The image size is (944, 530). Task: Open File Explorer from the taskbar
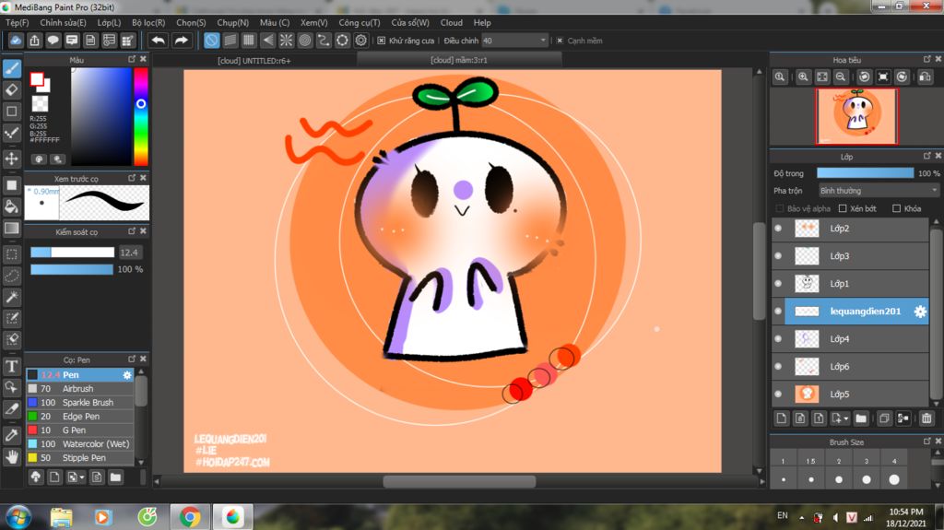[x=61, y=517]
